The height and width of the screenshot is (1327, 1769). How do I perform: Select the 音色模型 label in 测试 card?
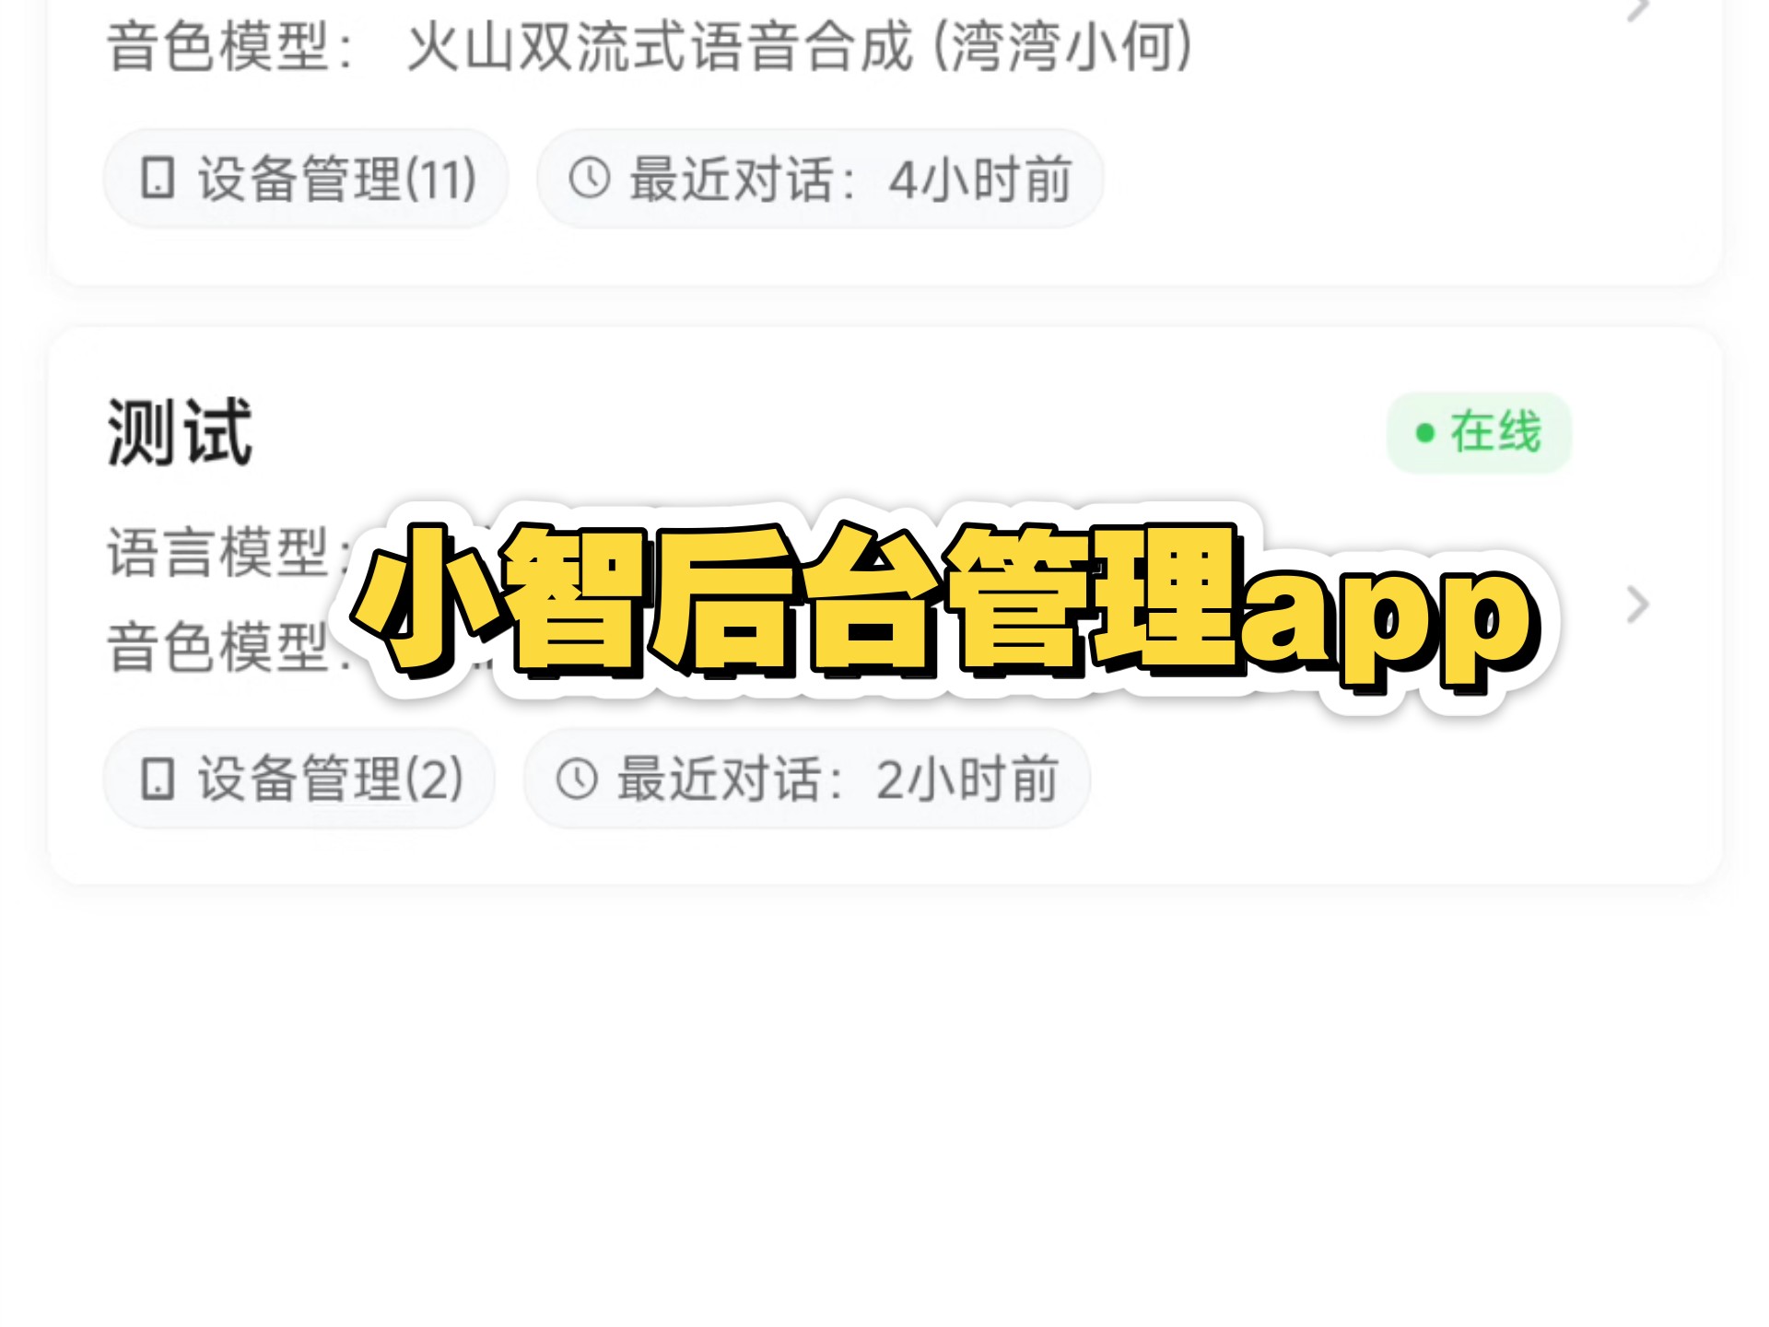217,647
